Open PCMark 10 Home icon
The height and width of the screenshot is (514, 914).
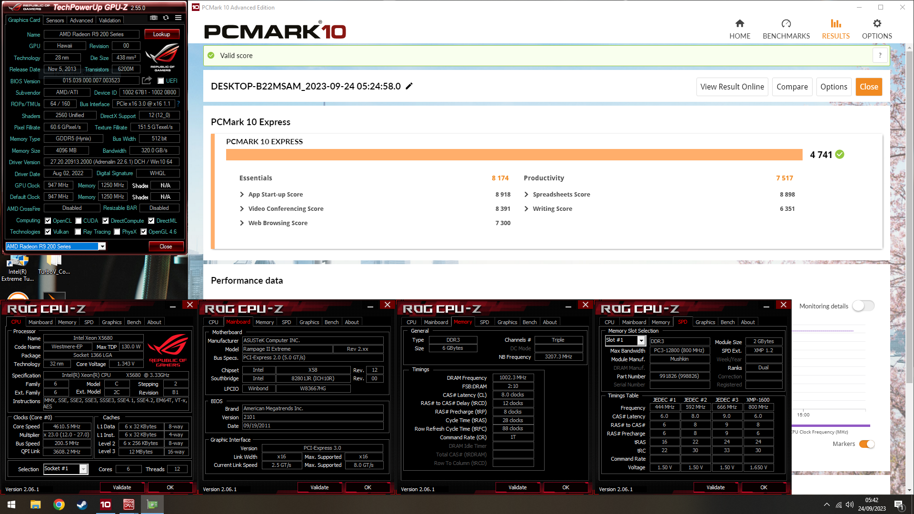point(739,23)
